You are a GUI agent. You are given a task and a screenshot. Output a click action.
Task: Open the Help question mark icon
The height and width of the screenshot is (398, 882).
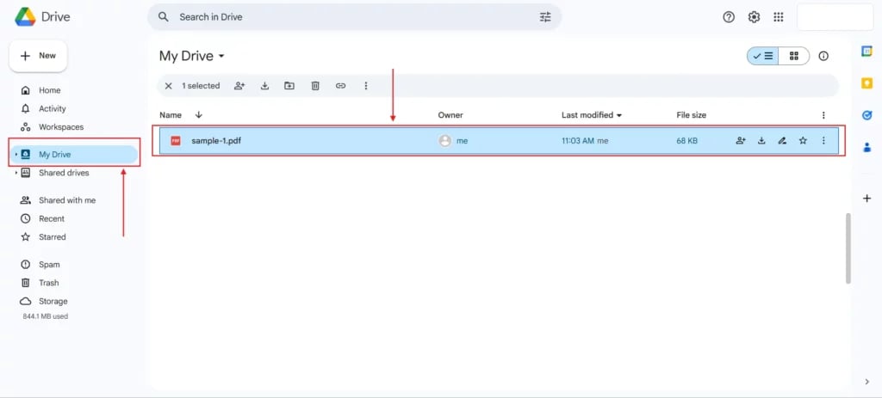pos(729,17)
